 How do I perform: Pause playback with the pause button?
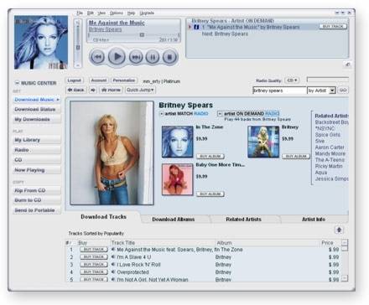pos(153,57)
